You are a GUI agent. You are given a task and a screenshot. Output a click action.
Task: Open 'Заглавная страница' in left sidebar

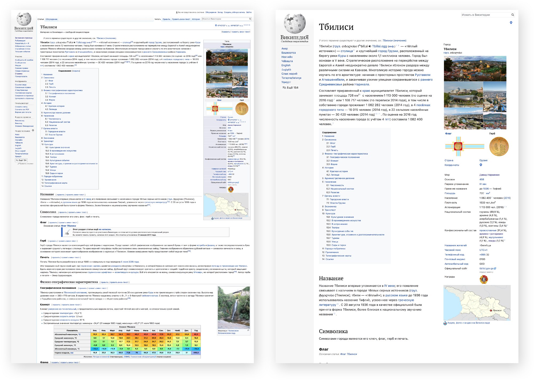point(24,38)
